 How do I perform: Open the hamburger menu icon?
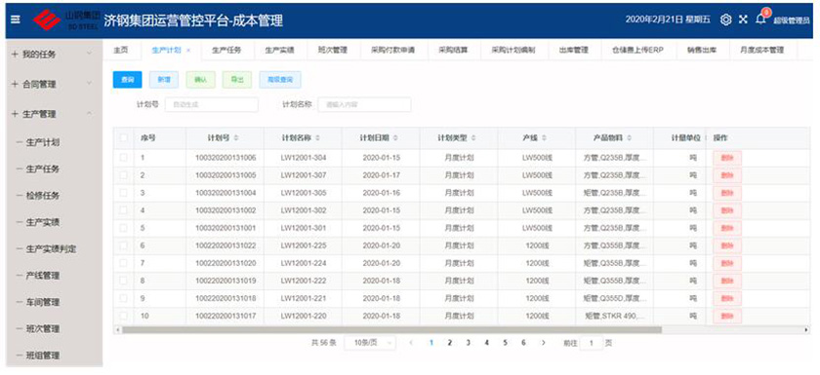coord(16,19)
